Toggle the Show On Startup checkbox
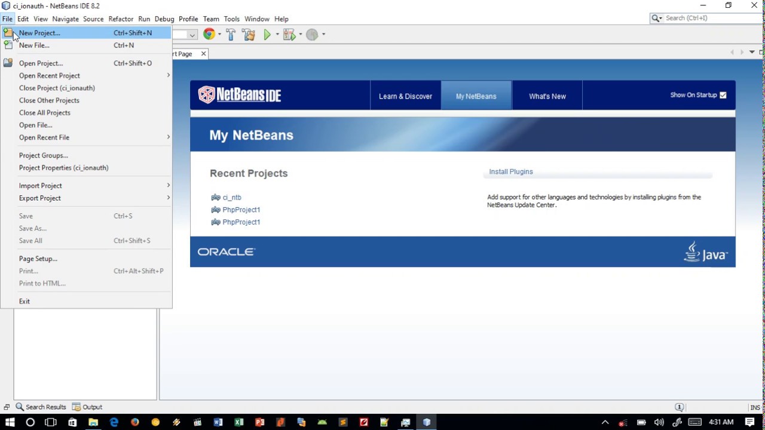Image resolution: width=765 pixels, height=430 pixels. [723, 95]
